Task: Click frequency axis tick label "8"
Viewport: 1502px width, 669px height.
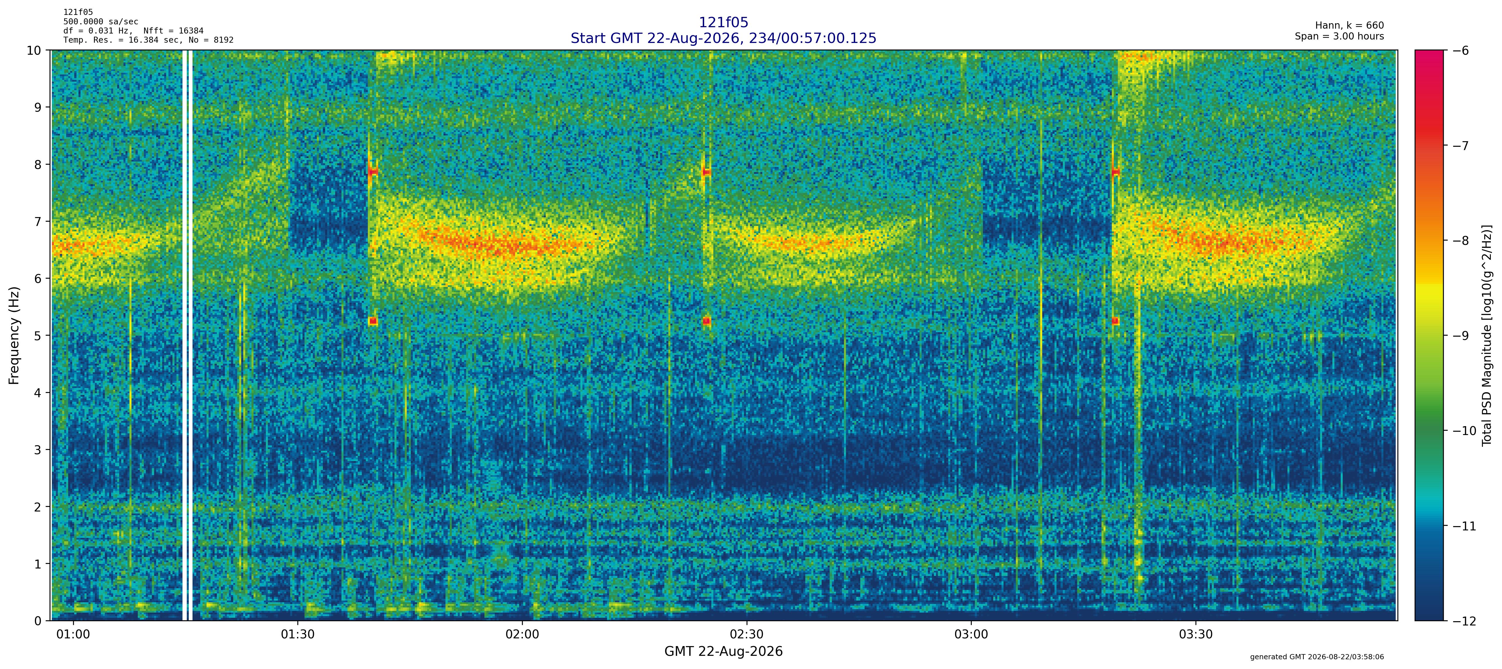Action: click(38, 164)
